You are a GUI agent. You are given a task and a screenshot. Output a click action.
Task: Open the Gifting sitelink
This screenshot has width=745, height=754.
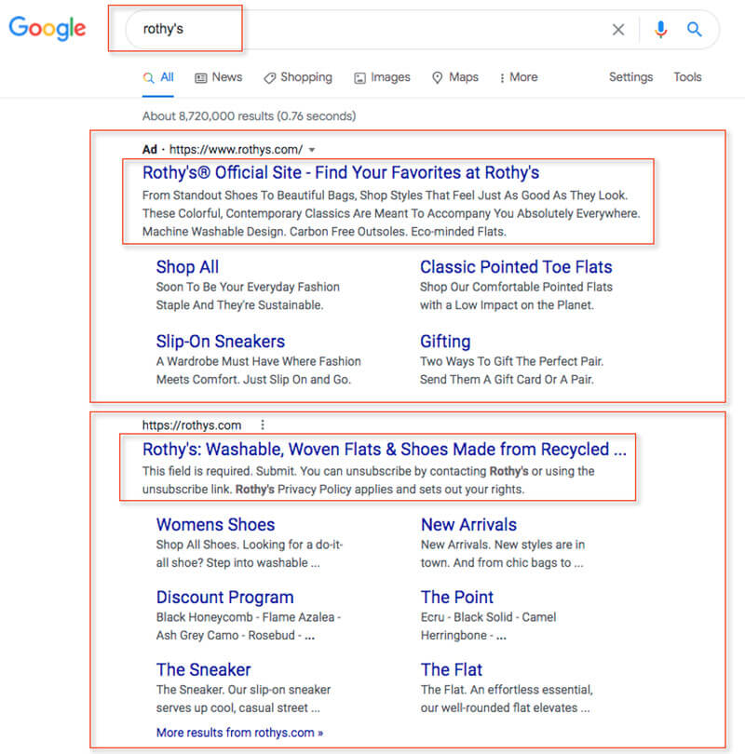445,342
